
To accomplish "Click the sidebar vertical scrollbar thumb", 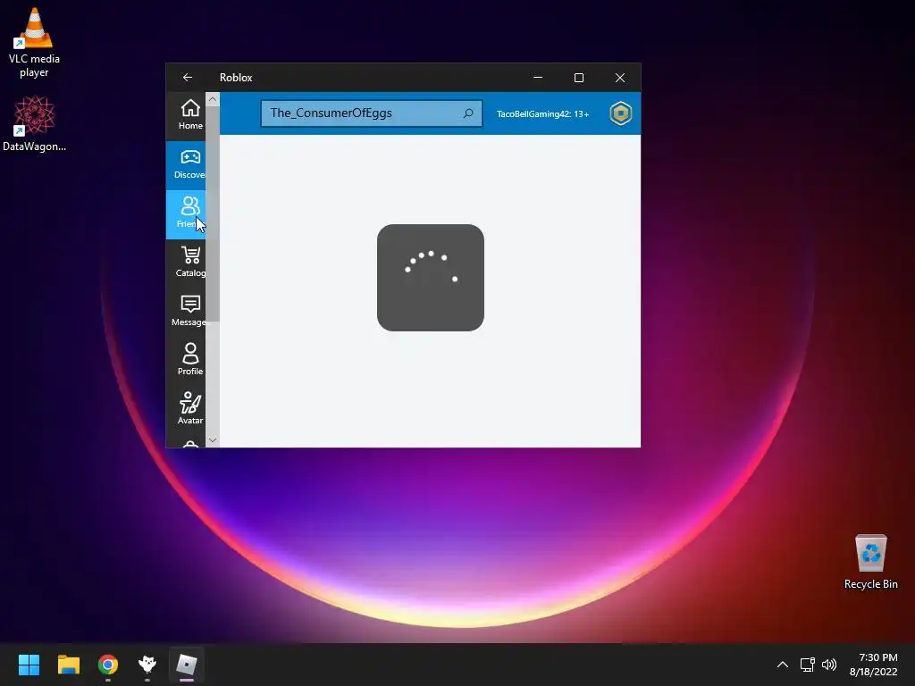I will (213, 213).
